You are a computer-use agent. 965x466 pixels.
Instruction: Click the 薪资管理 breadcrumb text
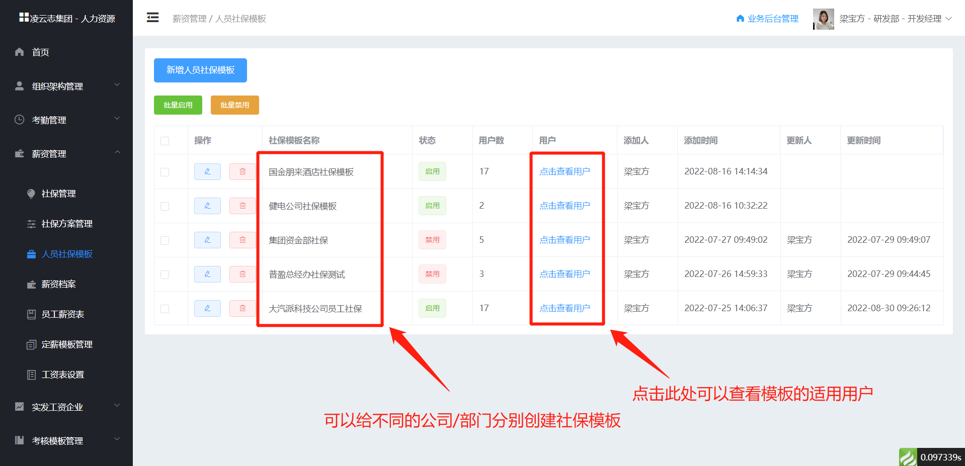pyautogui.click(x=190, y=19)
